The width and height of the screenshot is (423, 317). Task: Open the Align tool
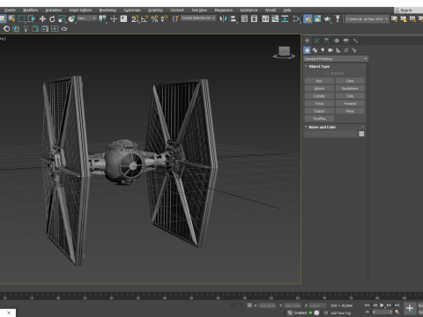(x=233, y=19)
